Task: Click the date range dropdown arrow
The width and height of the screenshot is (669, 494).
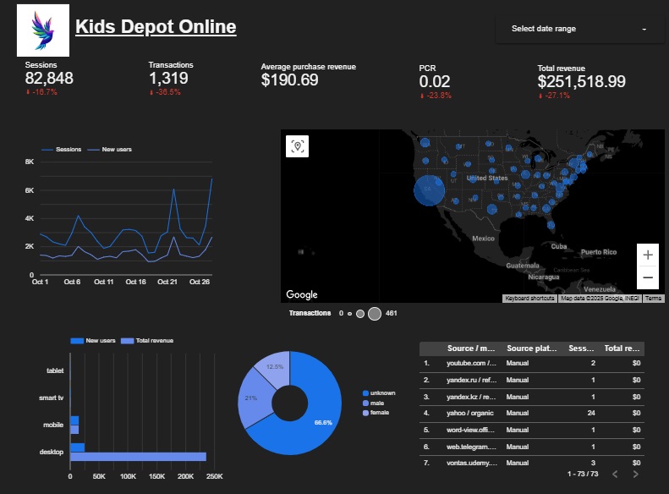Action: (x=644, y=29)
